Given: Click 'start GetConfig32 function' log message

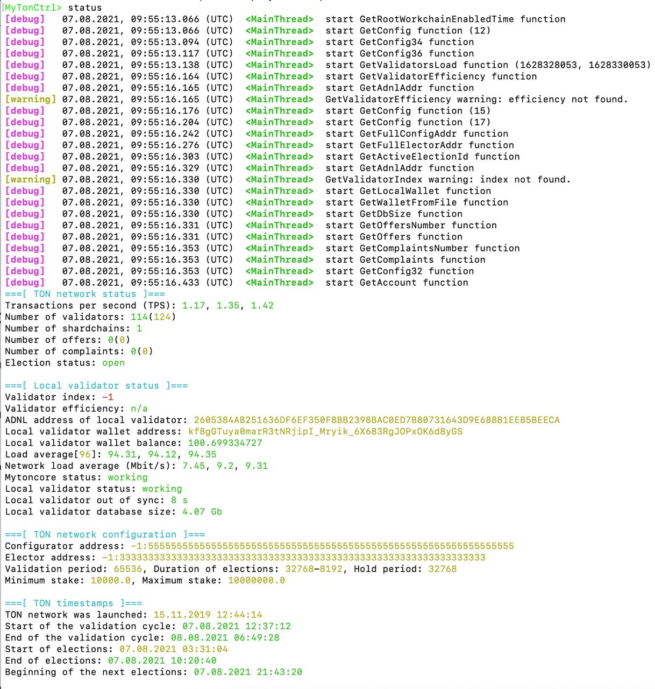Looking at the screenshot, I should point(400,271).
